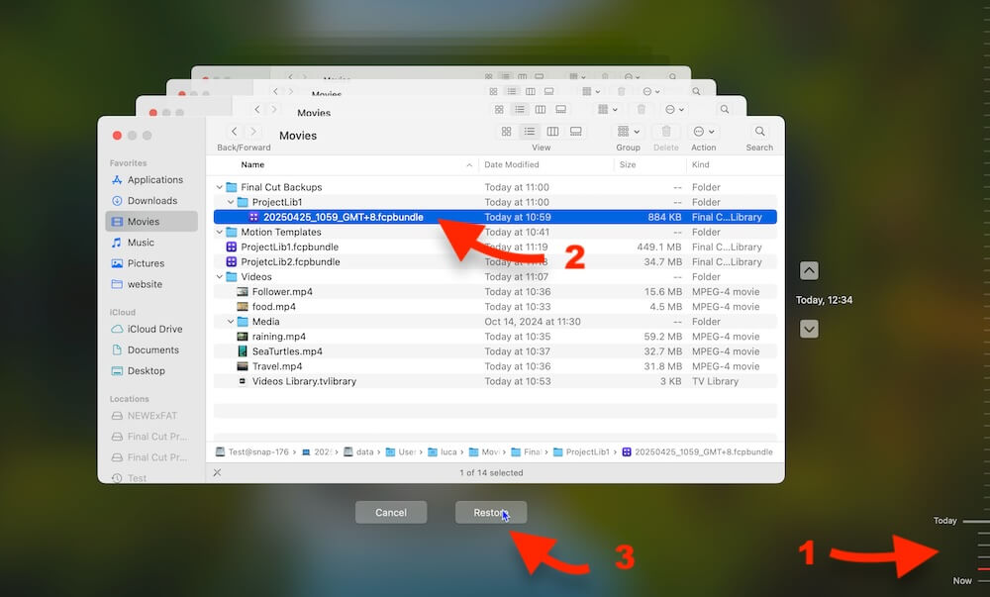
Task: Collapse the Videos folder
Action: pyautogui.click(x=219, y=276)
